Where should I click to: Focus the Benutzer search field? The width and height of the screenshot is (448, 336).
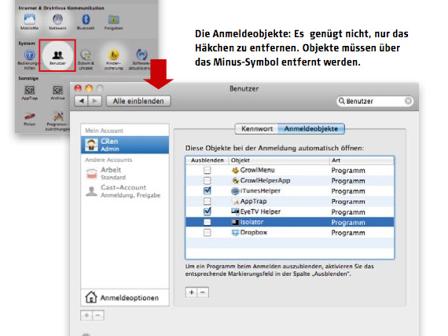[x=374, y=101]
